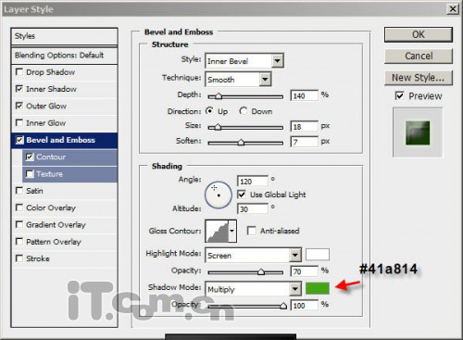The height and width of the screenshot is (340, 463).
Task: Uncheck the Contour checkbox
Action: [30, 157]
